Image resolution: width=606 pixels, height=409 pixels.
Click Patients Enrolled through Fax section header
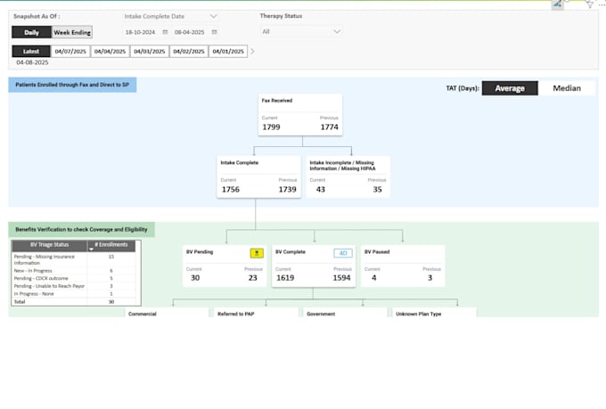(x=72, y=85)
